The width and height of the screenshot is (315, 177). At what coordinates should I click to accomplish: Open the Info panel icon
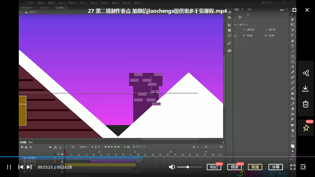coord(229,30)
